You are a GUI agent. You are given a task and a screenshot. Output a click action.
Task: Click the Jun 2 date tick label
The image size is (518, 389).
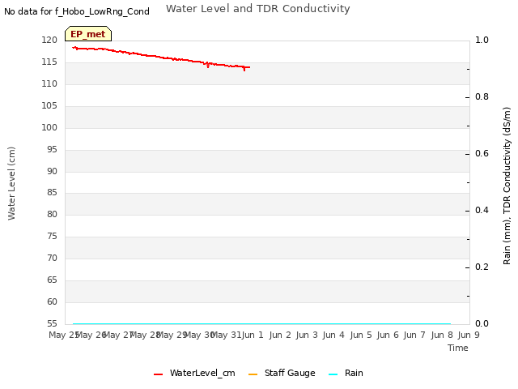[280, 335]
